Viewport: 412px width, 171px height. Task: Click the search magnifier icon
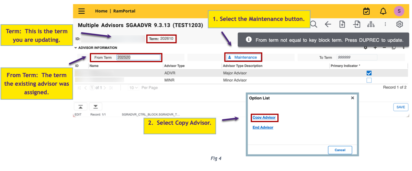coord(313,24)
